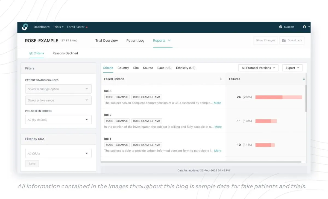328x199 pixels.
Task: Click the vertical scrollbar of criteria table
Action: 306,98
